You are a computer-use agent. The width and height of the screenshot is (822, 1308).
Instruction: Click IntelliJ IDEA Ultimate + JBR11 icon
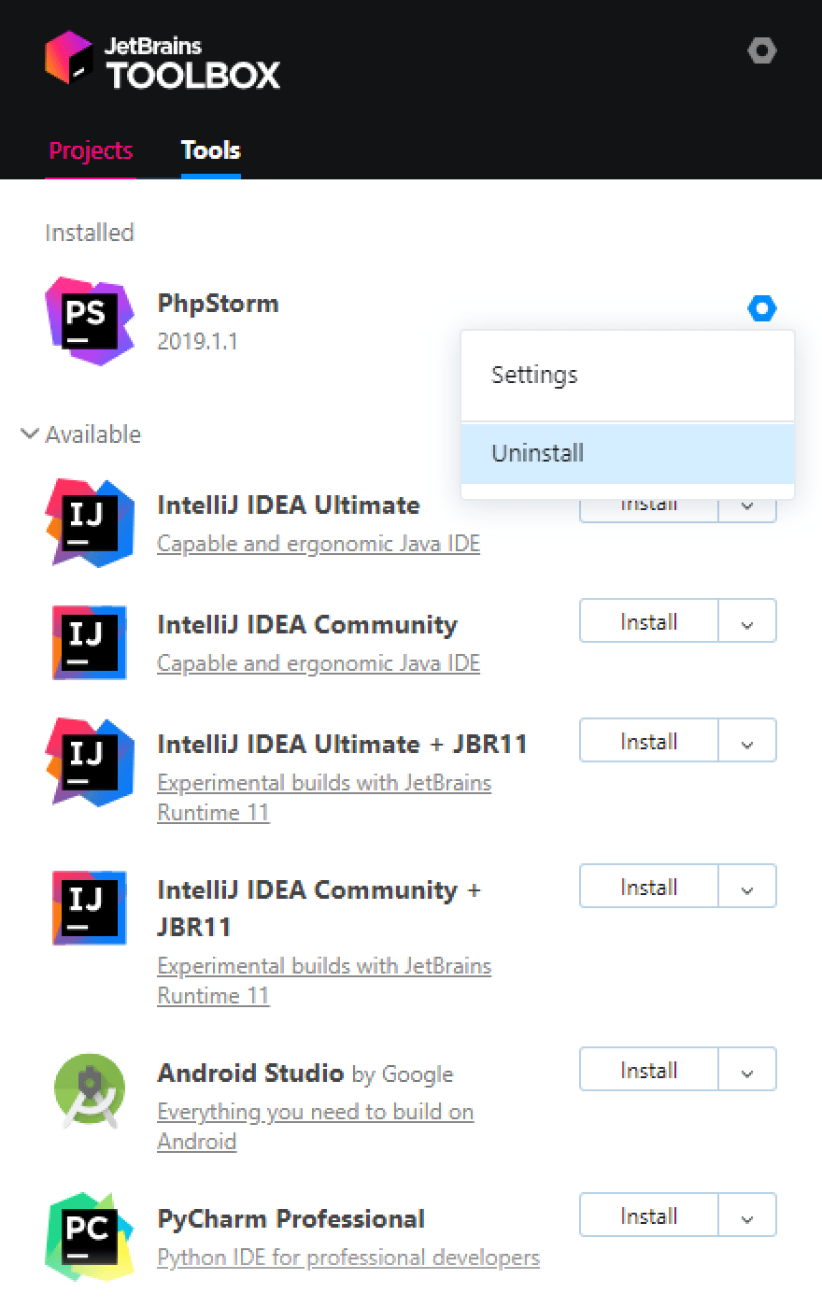[89, 761]
